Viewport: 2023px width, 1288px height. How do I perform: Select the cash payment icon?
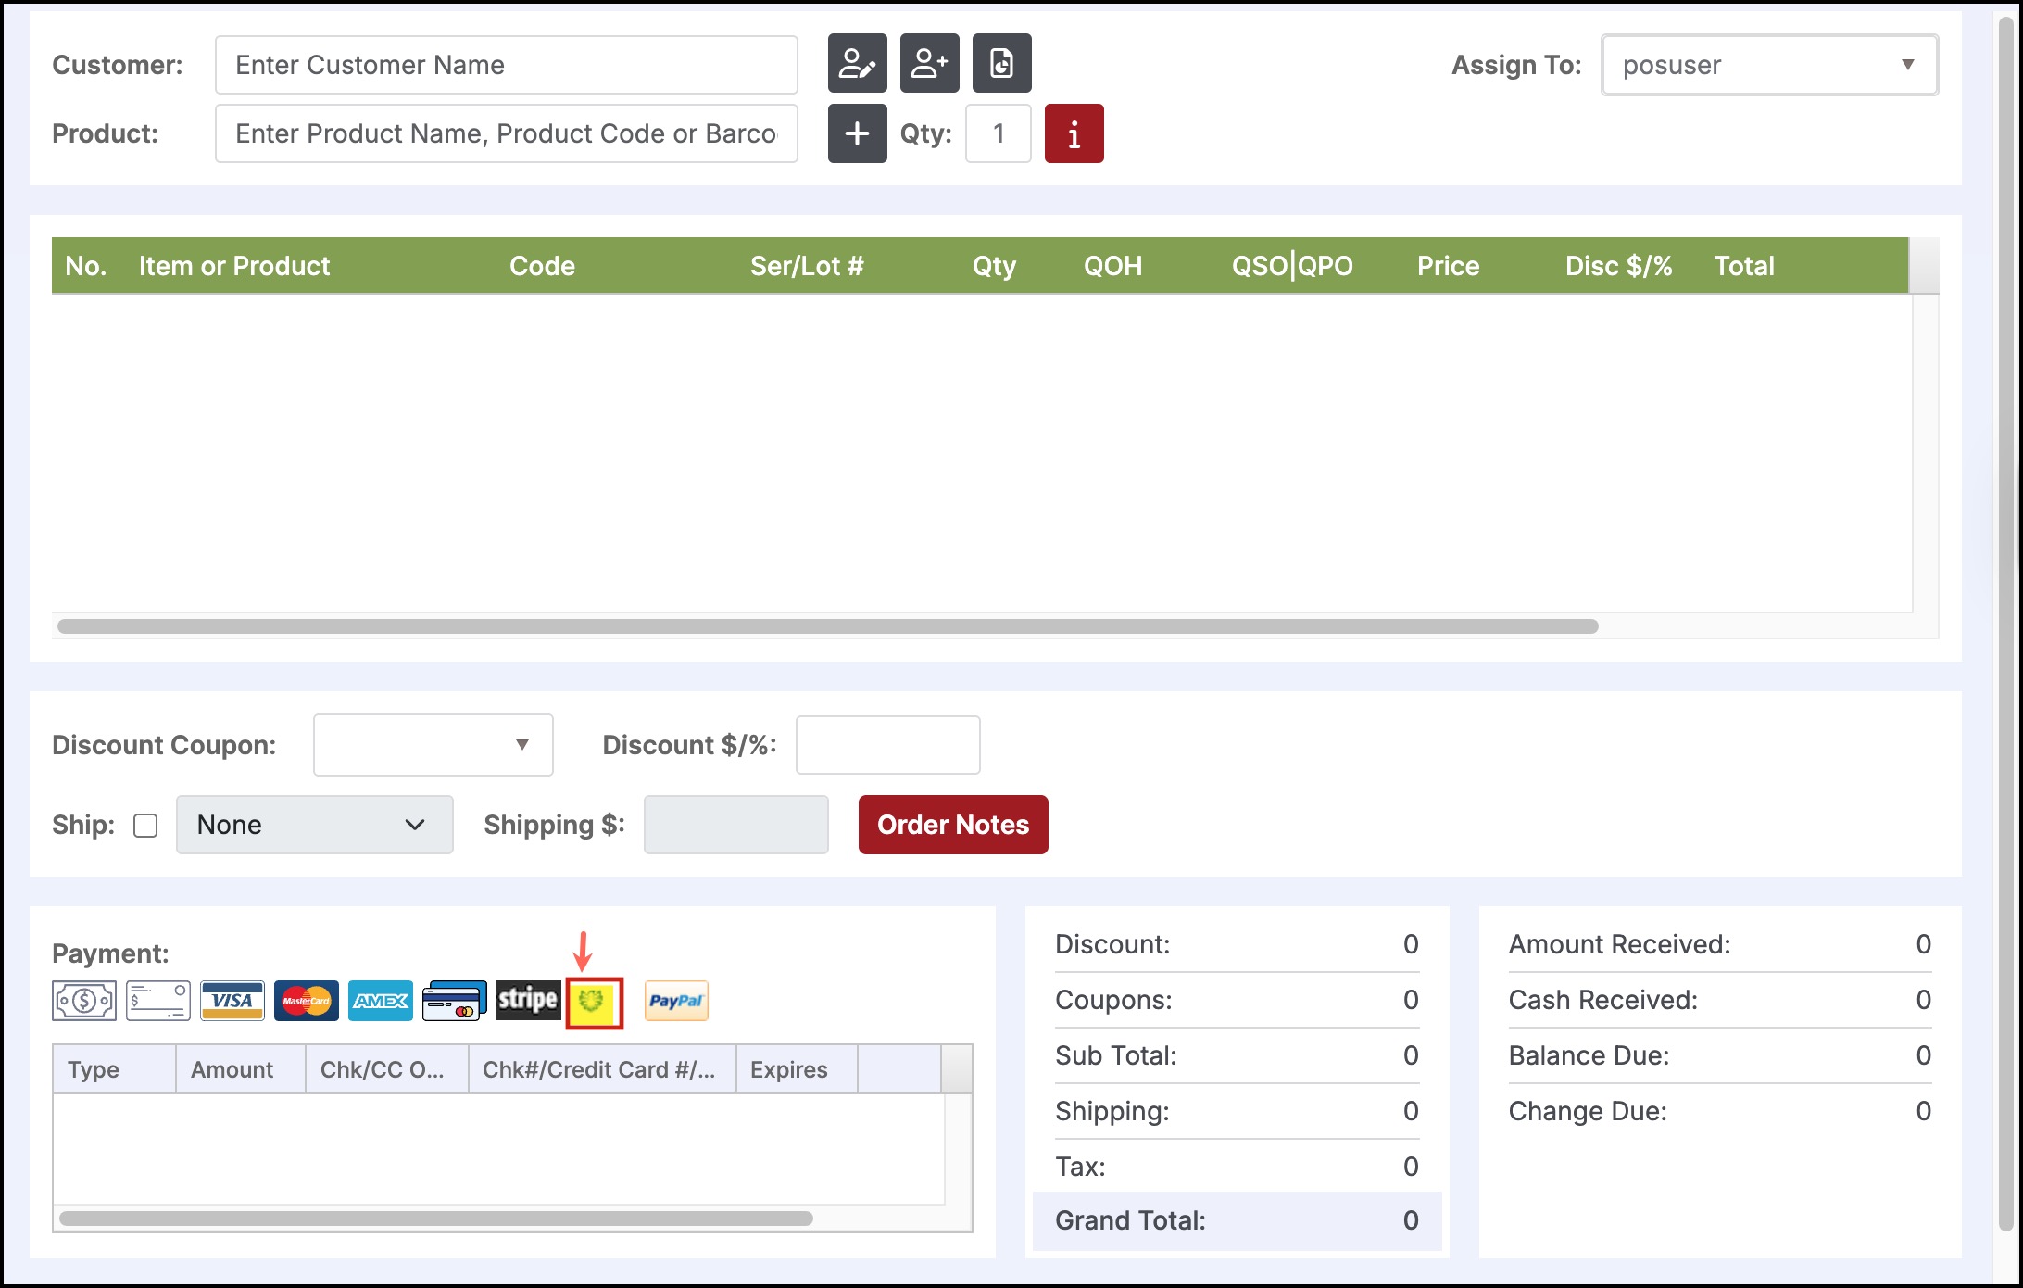(x=84, y=1001)
